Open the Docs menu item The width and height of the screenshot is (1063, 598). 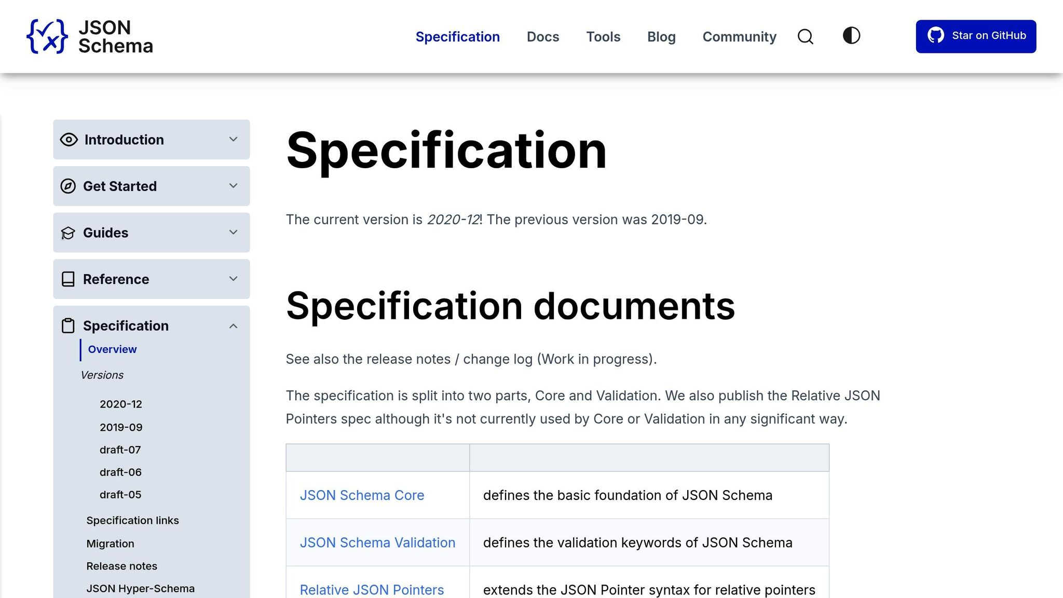click(x=543, y=37)
